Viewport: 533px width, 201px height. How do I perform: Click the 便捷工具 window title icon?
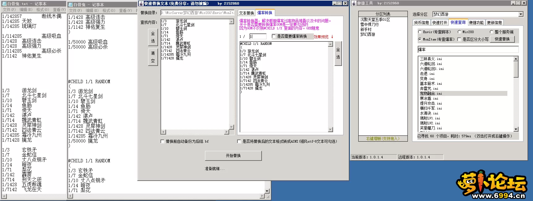point(354,3)
